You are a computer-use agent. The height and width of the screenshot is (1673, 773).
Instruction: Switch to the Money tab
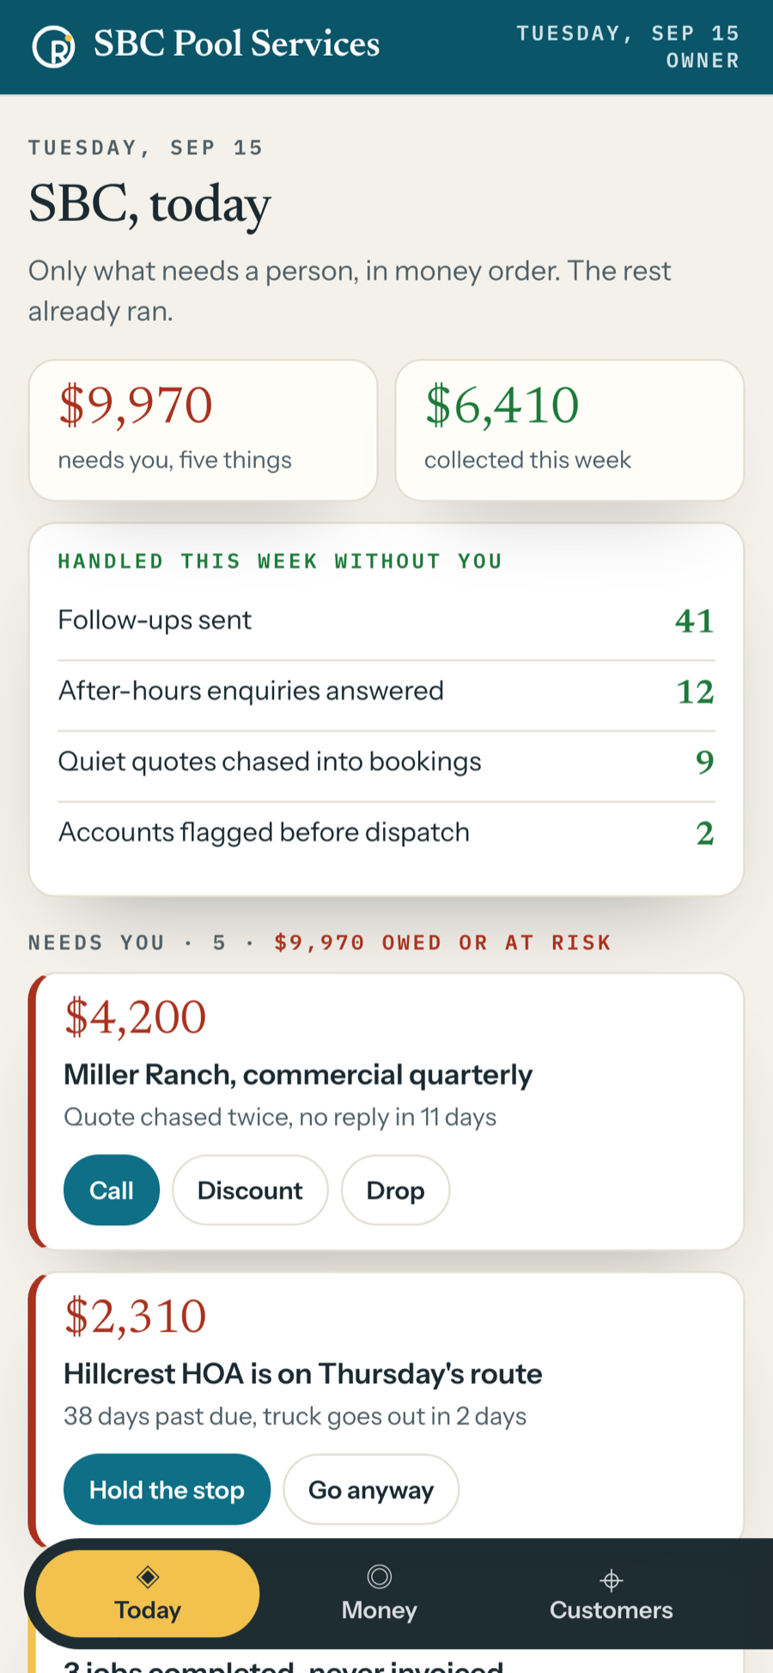[379, 1593]
